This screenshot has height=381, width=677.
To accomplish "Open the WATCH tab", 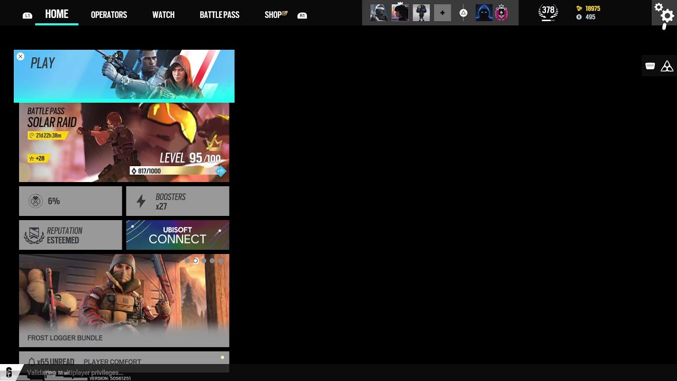I will coord(163,15).
